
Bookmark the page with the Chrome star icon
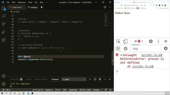coord(144,5)
